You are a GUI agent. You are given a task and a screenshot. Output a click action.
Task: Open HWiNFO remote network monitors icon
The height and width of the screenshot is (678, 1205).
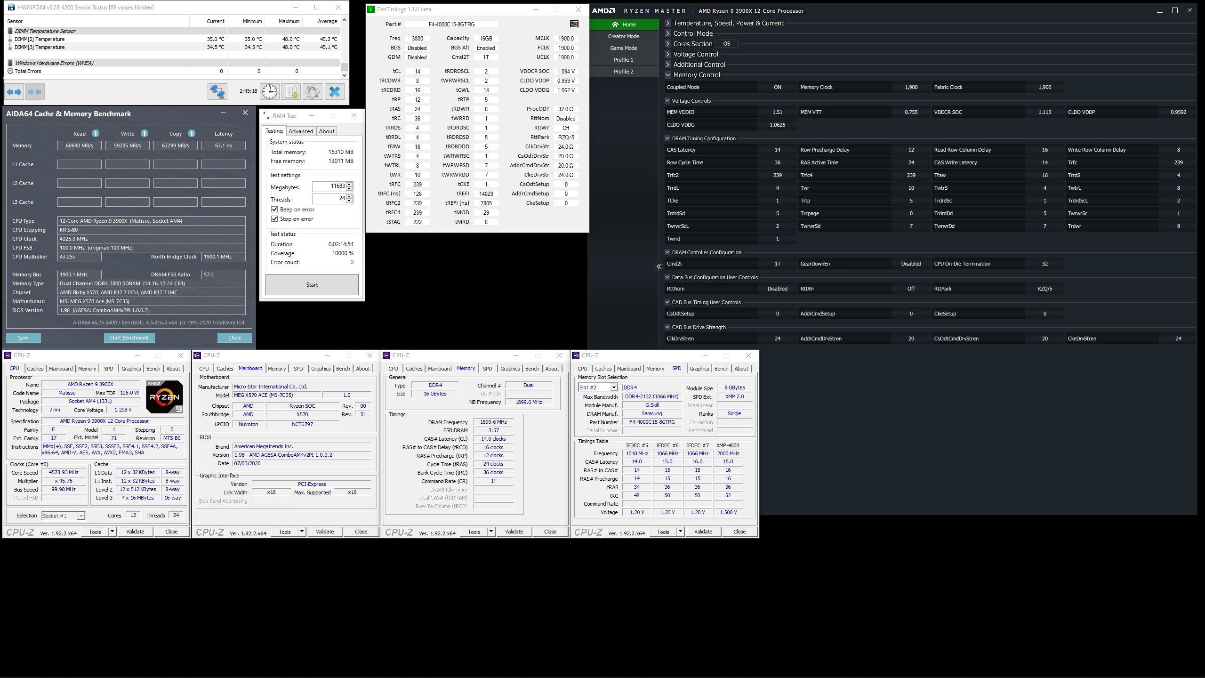(x=217, y=91)
